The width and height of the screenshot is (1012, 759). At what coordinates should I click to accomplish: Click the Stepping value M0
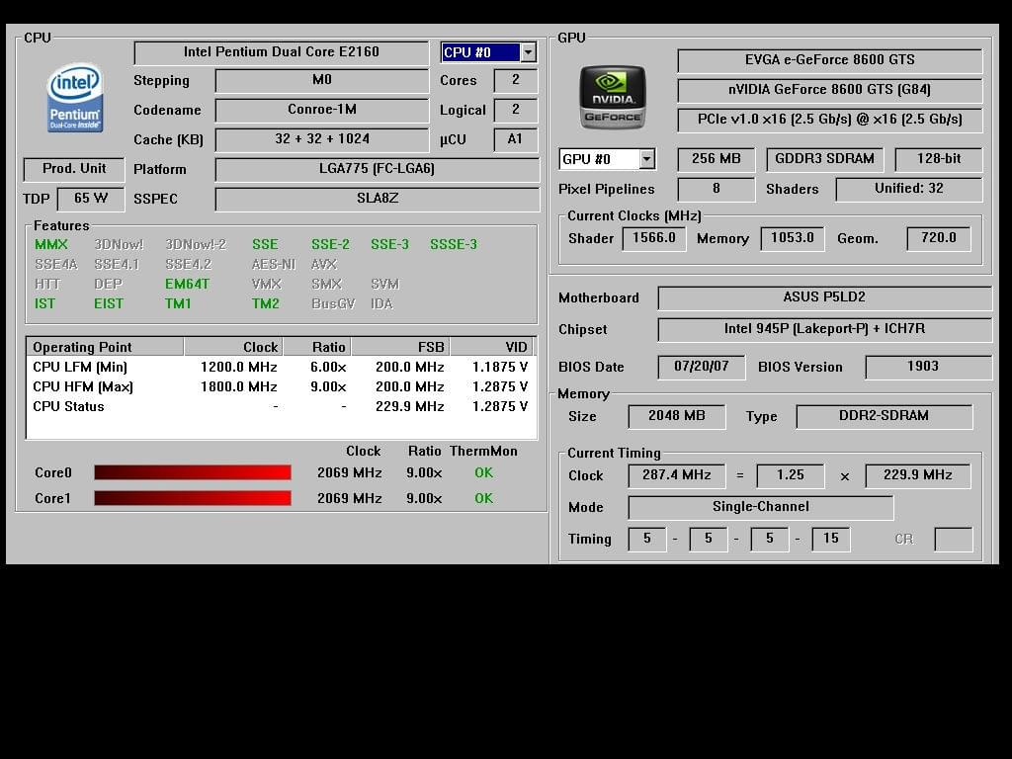coord(322,80)
